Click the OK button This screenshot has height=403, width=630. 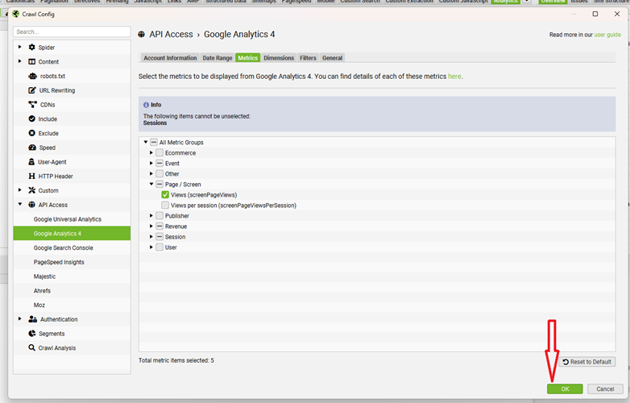[565, 389]
